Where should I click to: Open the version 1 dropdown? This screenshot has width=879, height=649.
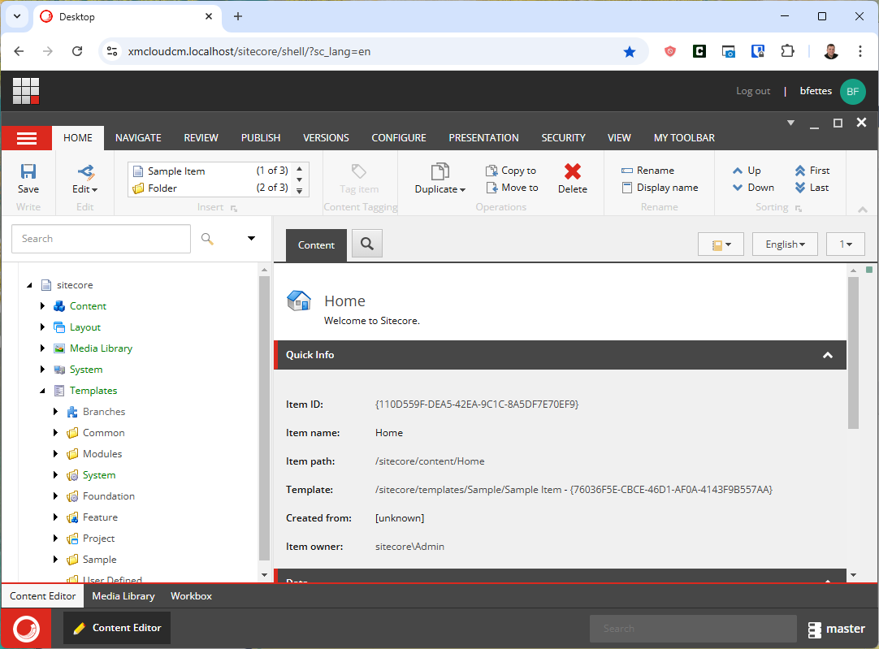pos(846,244)
